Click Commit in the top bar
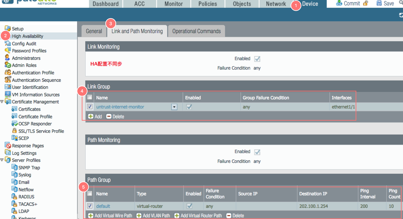This screenshot has height=219, width=403. [348, 3]
